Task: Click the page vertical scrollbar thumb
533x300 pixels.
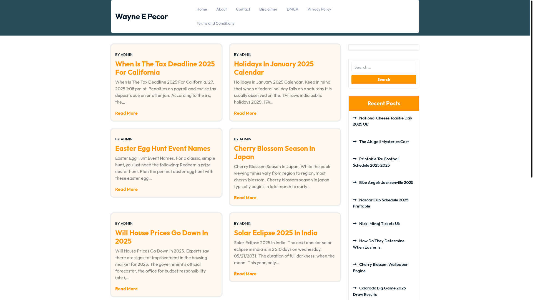Action: tap(531, 89)
